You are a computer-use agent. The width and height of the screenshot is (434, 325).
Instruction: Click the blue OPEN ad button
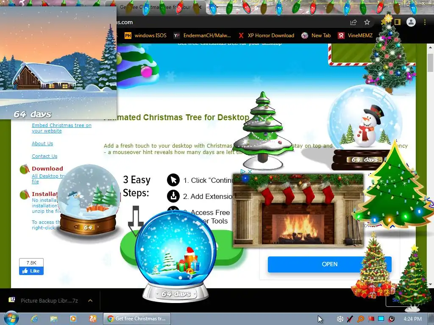(x=329, y=264)
